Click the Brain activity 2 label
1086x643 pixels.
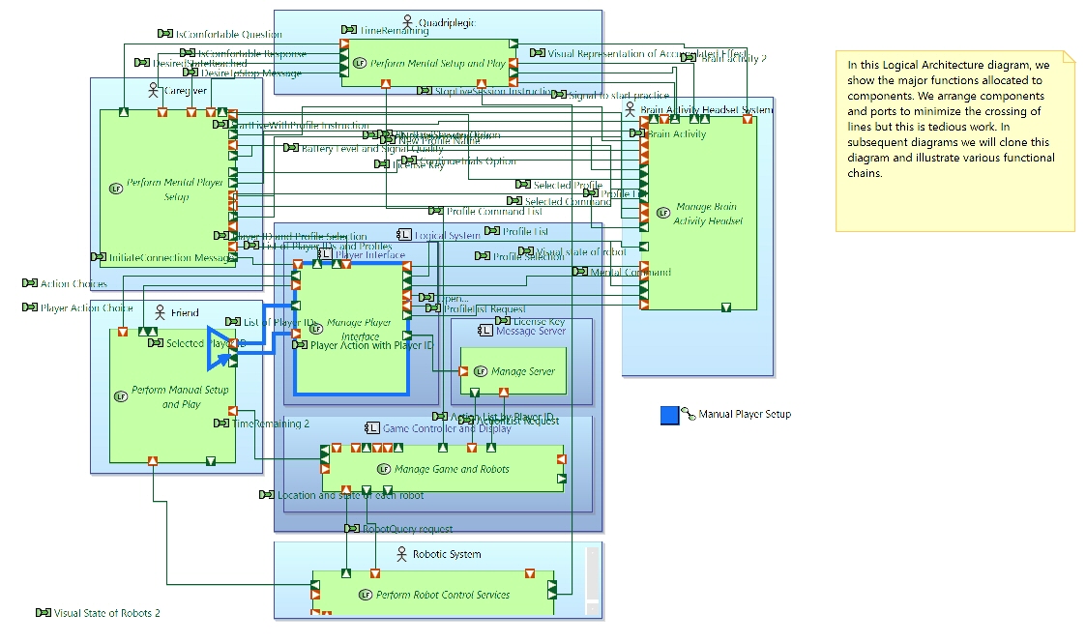733,58
